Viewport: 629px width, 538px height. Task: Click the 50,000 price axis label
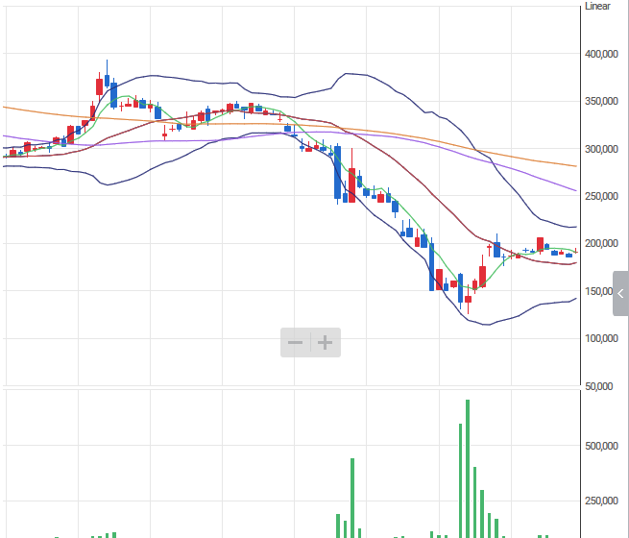coord(599,386)
